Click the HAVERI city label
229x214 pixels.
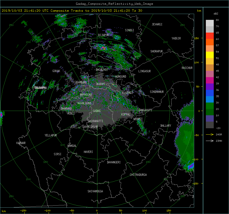88,152
